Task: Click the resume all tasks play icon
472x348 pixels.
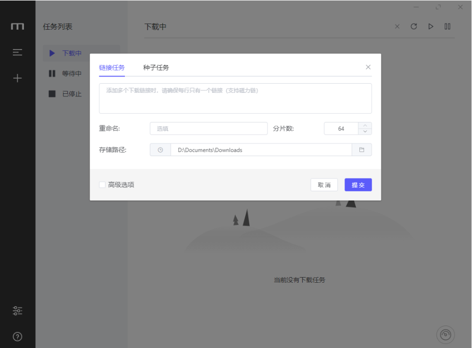Action: [x=431, y=27]
